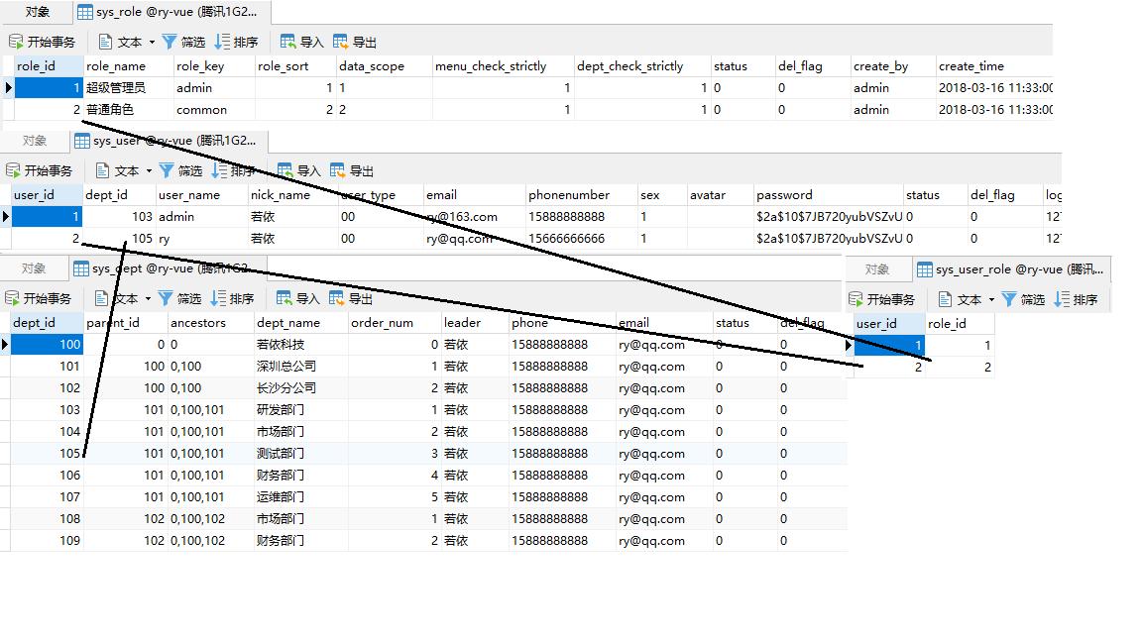Viewport: 1142px width, 642px height.
Task: Select the 运维部门 dept_name cell
Action: pyautogui.click(x=300, y=498)
